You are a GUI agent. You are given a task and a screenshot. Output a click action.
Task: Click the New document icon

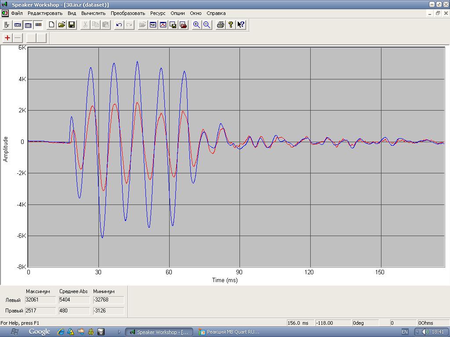tap(52, 25)
